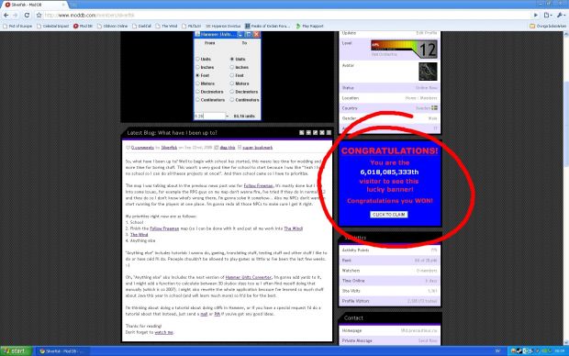The height and width of the screenshot is (356, 569).
Task: Select the From Centimeters radio button
Action: click(197, 100)
